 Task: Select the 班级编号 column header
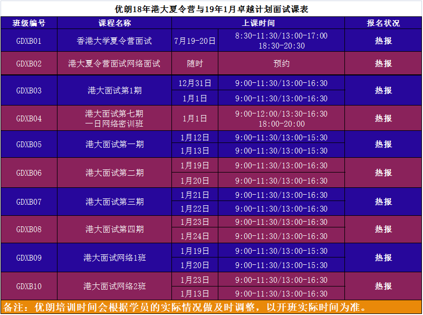coord(28,23)
